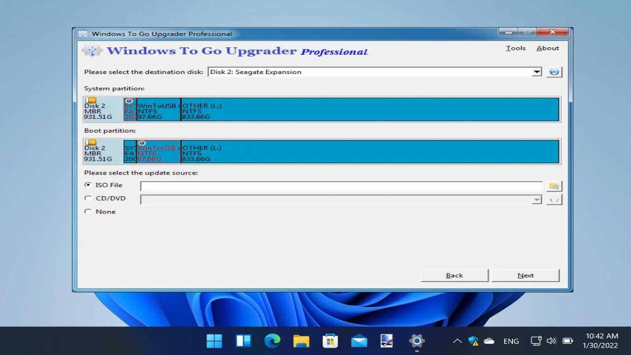Browse for an ISO file with the folder icon

point(554,186)
